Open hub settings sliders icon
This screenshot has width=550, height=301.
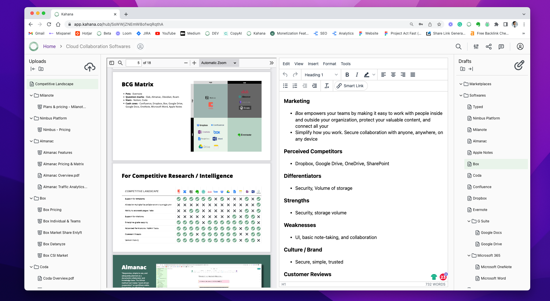(x=476, y=47)
